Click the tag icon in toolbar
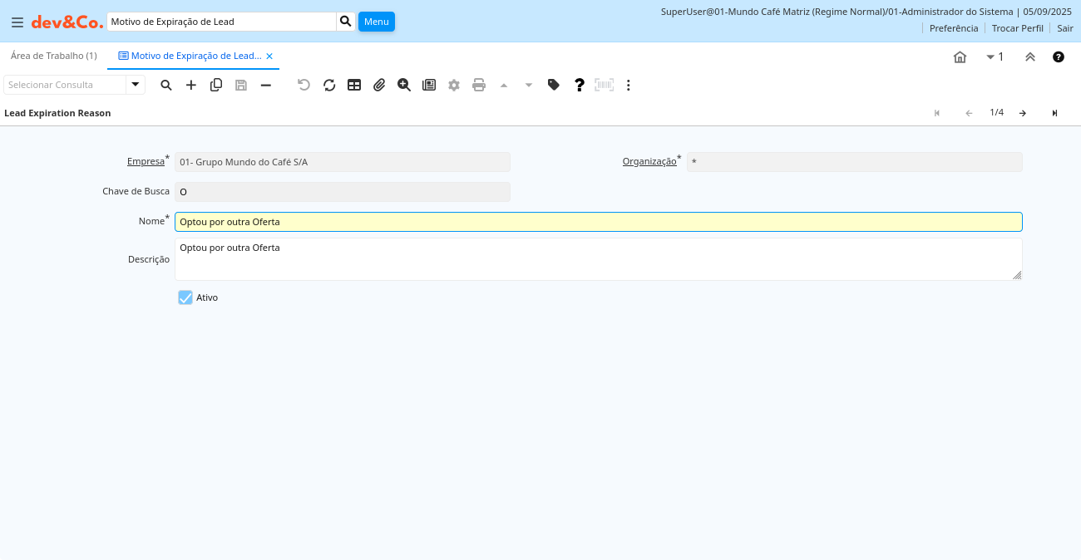This screenshot has width=1081, height=560. pos(554,85)
